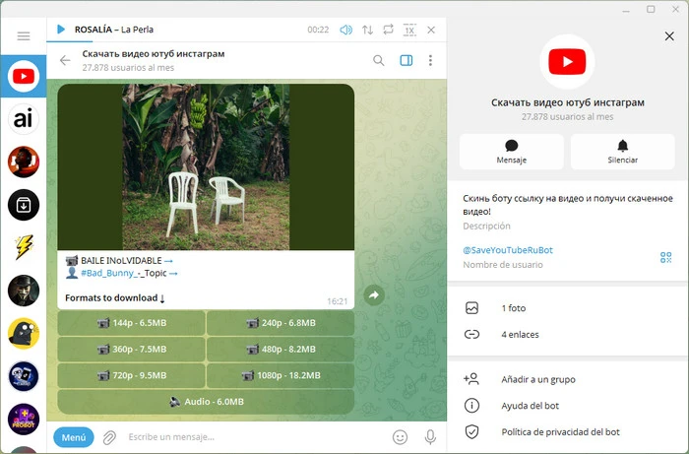Open the bot profile photo in info panel
The height and width of the screenshot is (454, 689).
[567, 61]
